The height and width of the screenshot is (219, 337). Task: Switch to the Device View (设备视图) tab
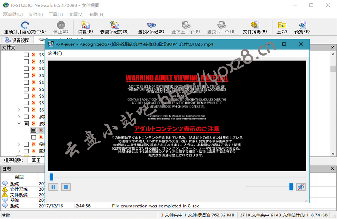(17, 40)
